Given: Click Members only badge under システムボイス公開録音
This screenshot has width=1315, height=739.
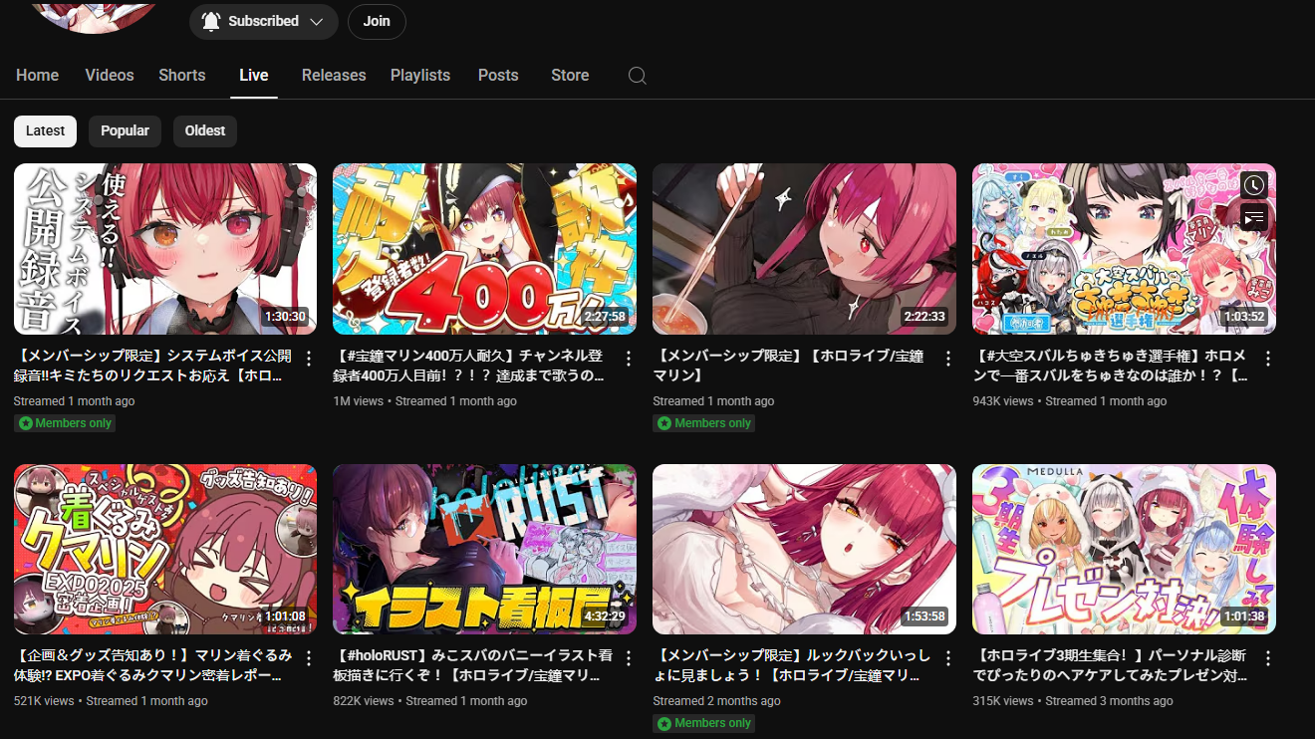Looking at the screenshot, I should 65,423.
